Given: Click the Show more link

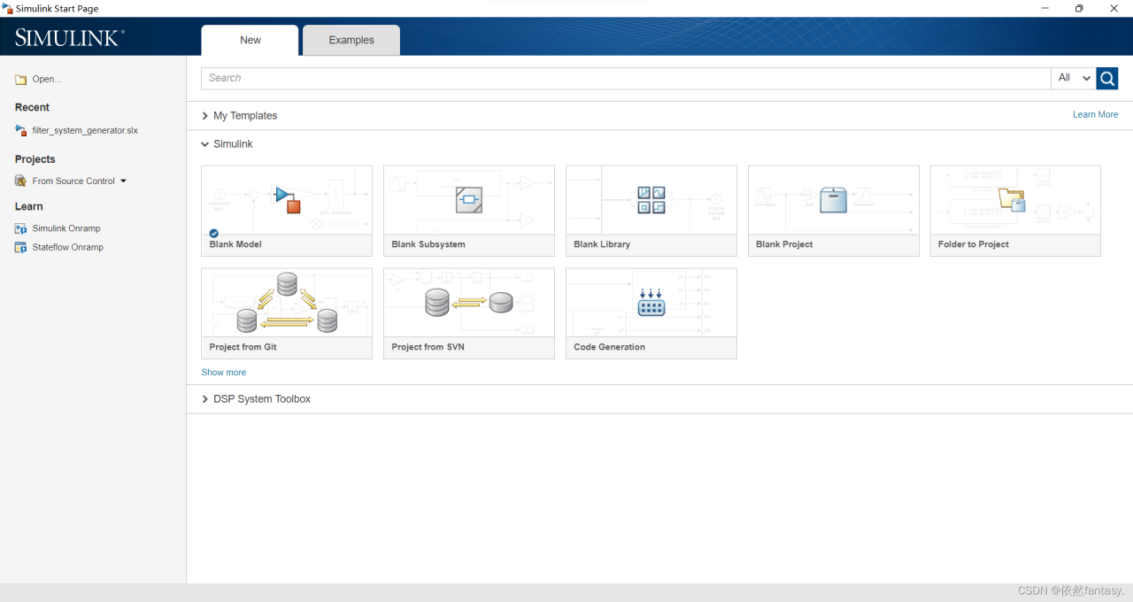Looking at the screenshot, I should [x=224, y=373].
